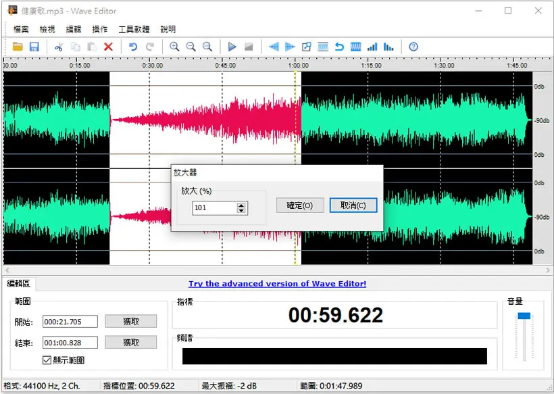Open the help icon in the toolbar
554x394 pixels.
413,47
